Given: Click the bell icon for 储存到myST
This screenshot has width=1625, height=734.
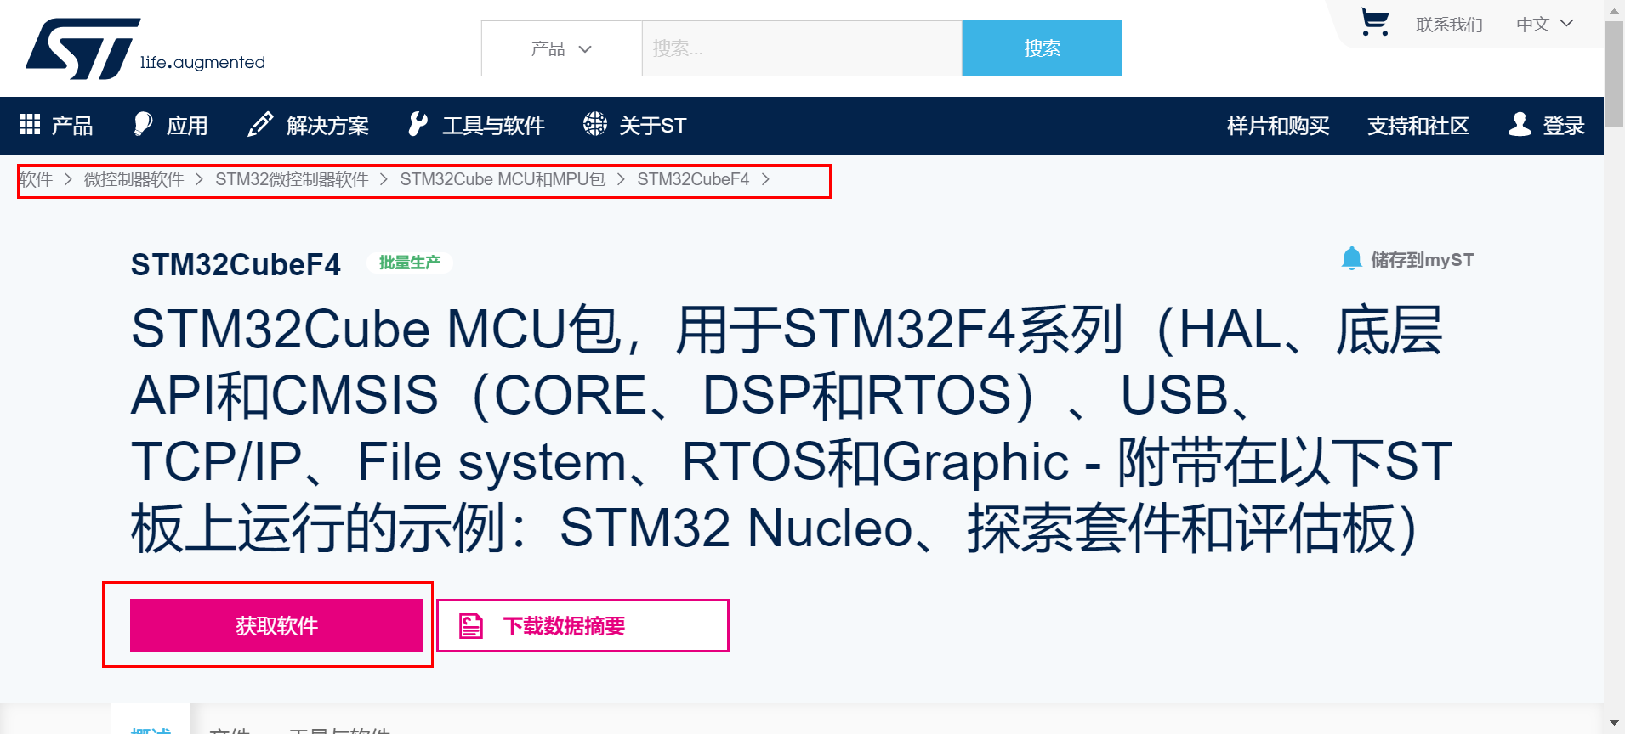Looking at the screenshot, I should tap(1351, 258).
